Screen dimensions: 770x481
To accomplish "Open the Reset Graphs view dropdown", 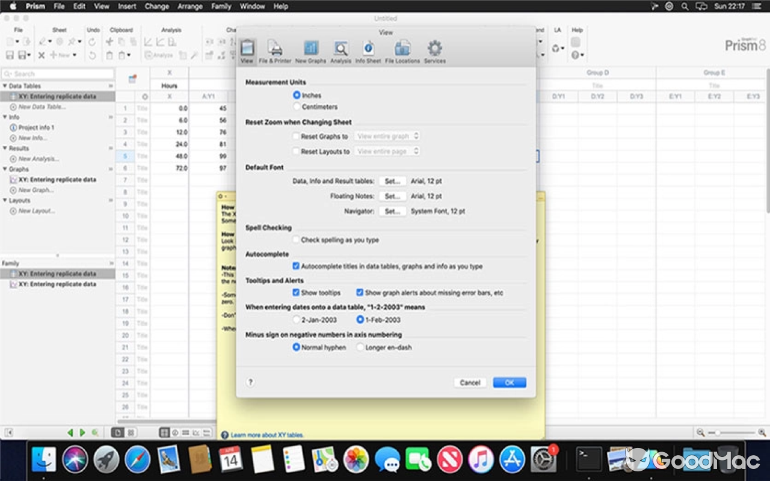I will pyautogui.click(x=387, y=136).
